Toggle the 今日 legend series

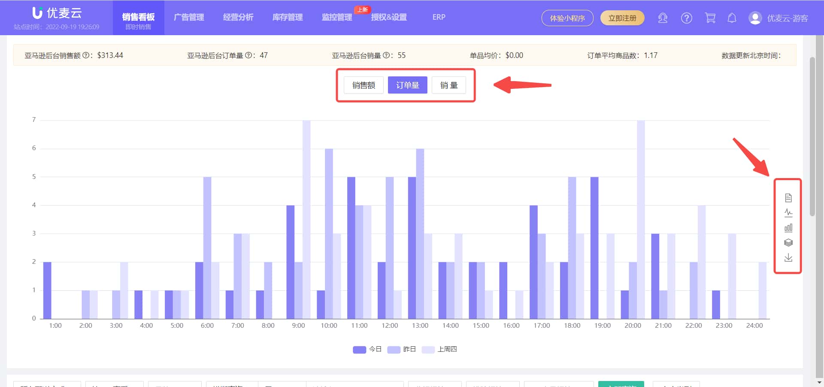click(x=367, y=349)
